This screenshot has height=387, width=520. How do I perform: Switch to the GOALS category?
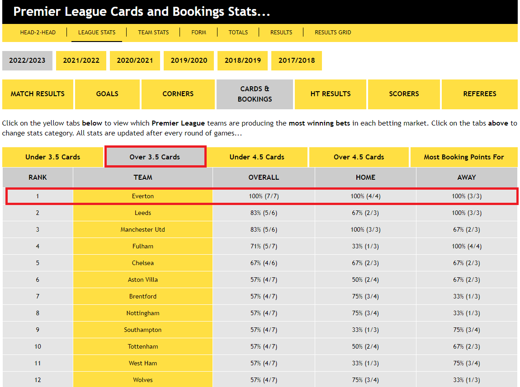pos(107,94)
